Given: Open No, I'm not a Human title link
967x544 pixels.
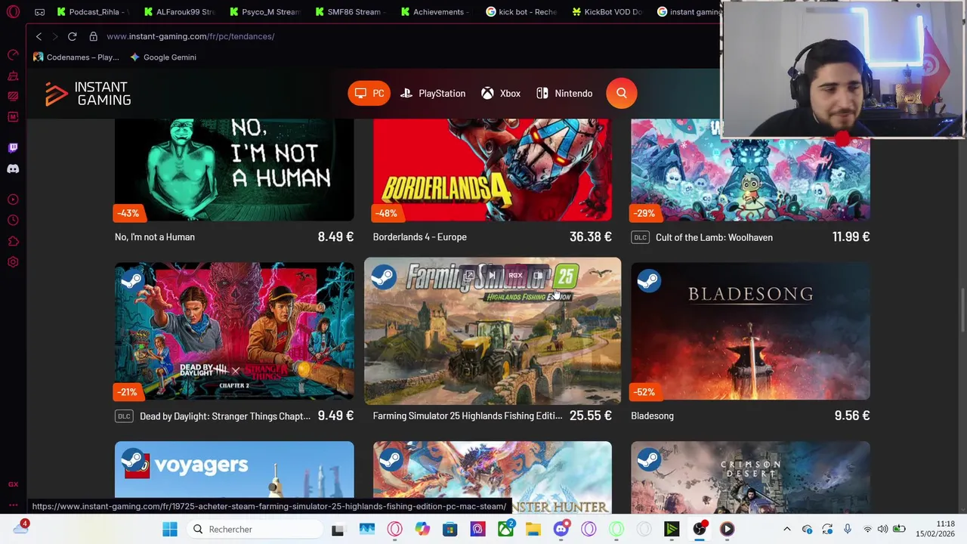Looking at the screenshot, I should [155, 237].
